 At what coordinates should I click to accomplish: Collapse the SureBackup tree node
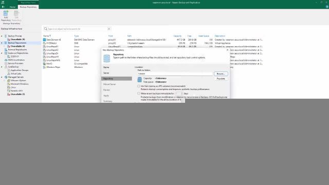tap(2, 67)
